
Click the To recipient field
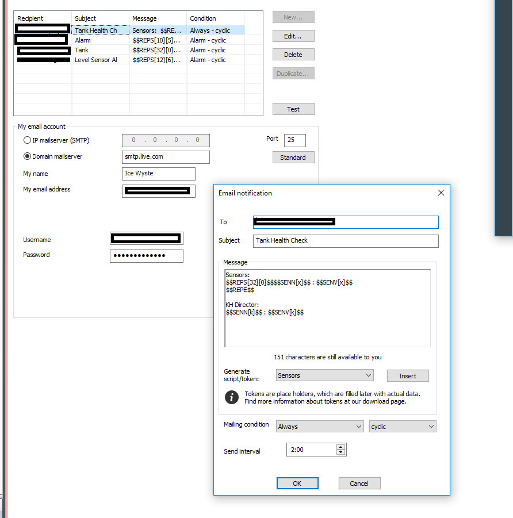[346, 222]
